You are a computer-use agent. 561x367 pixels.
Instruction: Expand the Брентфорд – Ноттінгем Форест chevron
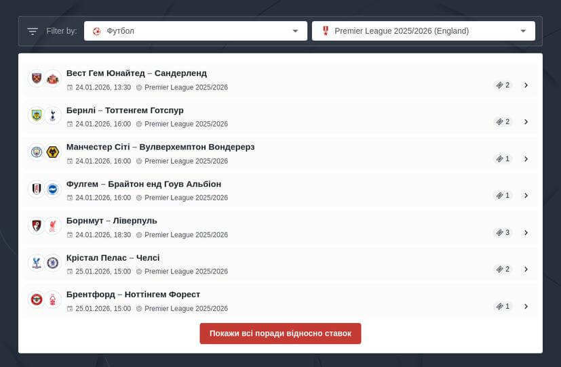click(526, 306)
